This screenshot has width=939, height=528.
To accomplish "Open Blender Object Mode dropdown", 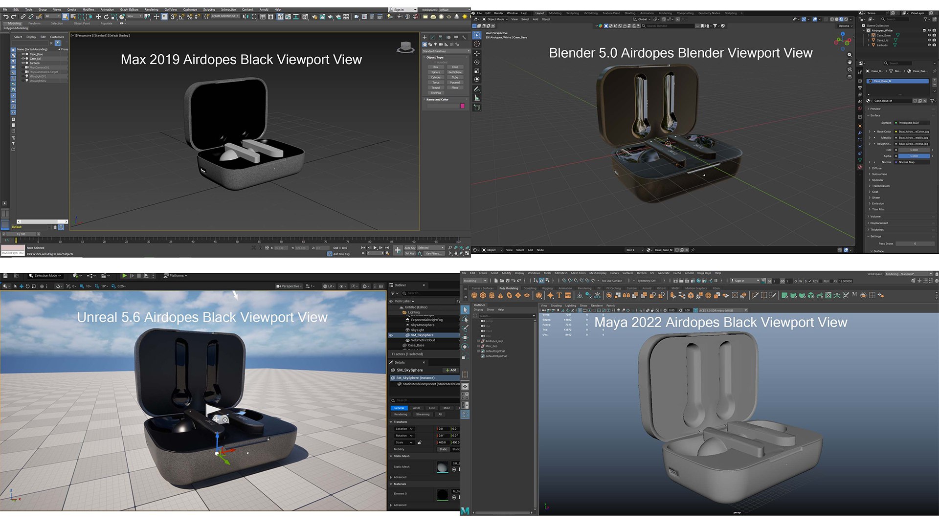I will pos(494,19).
